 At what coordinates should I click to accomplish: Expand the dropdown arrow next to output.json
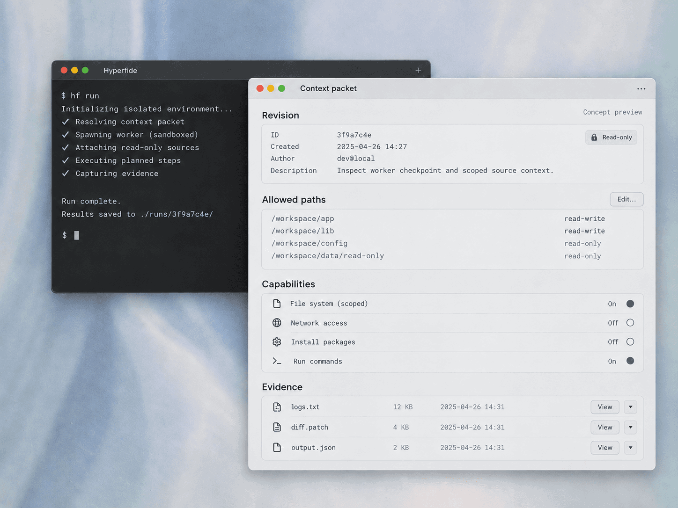[631, 448]
